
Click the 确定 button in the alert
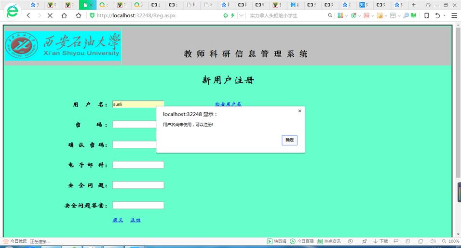pos(289,140)
